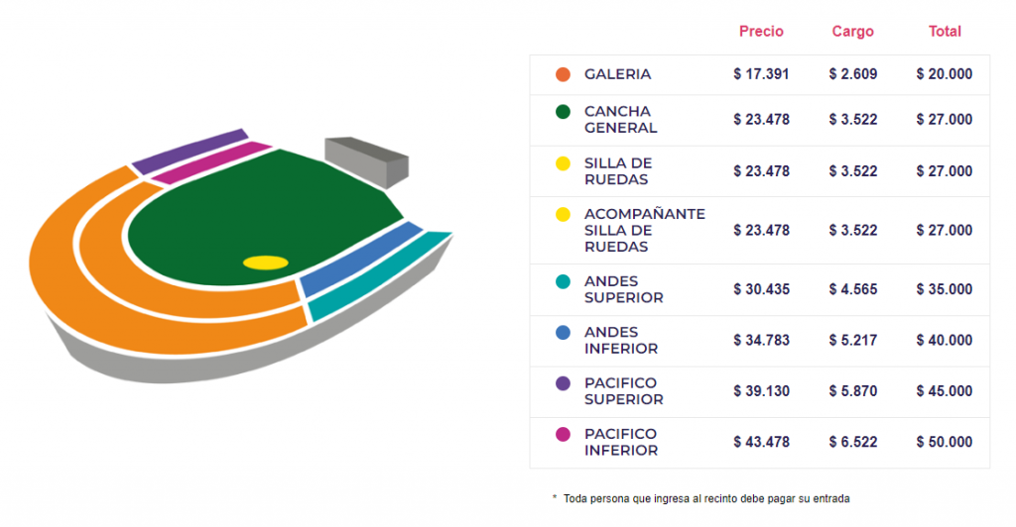
Task: Click the teal Andes Superior dot
Action: [x=564, y=282]
